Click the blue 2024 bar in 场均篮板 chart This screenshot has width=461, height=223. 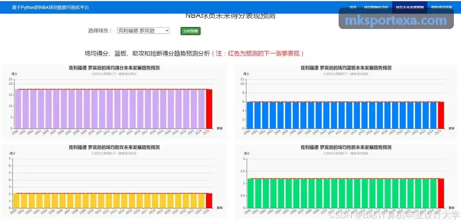coord(433,115)
